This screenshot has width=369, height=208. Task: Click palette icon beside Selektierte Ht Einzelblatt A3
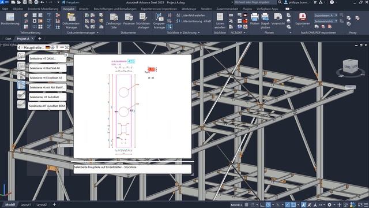click(21, 76)
